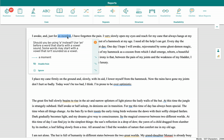Click underlined 'At' before 'this time the jungle'

tap(165, 100)
